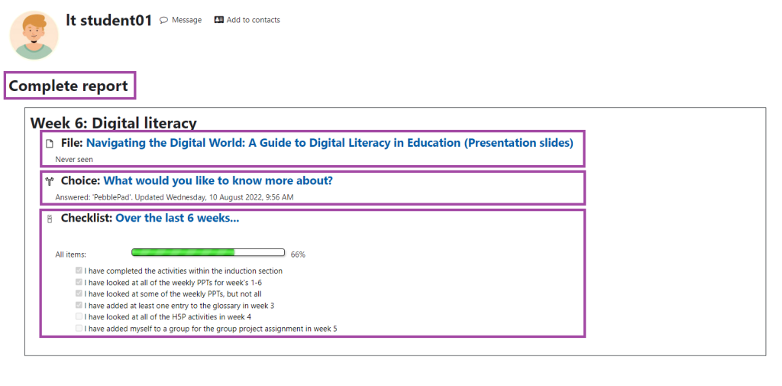Check 'added myself to a group' checkbox
Viewport: 782px width, 386px height.
[x=79, y=328]
